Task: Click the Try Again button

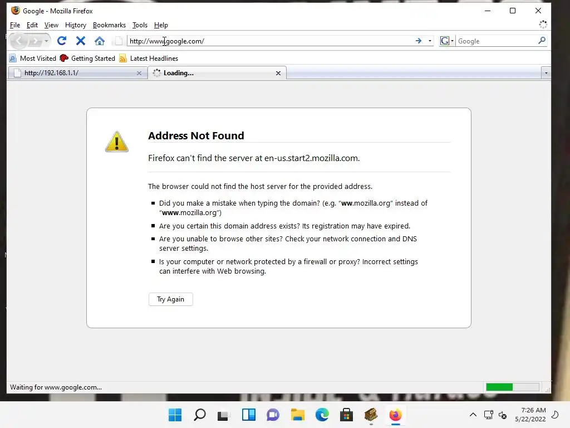Action: [170, 299]
